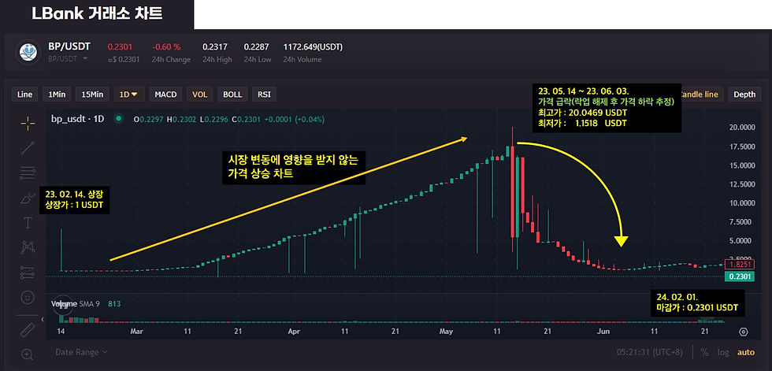Open the emoji icons tool
The height and width of the screenshot is (371, 772).
click(x=28, y=297)
